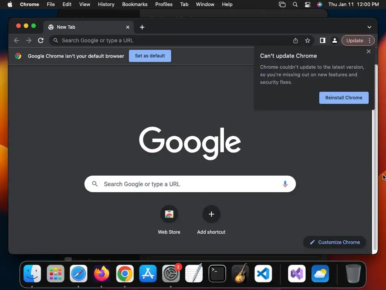Open Finder from the dock

[32, 273]
